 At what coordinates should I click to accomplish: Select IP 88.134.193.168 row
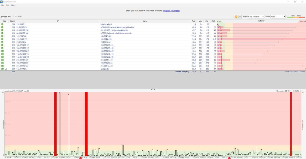pos(22,33)
